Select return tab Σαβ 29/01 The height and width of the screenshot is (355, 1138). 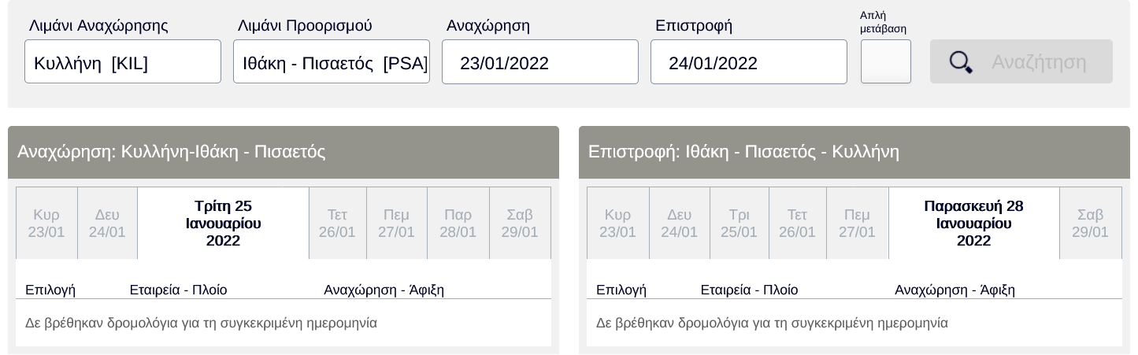(1090, 224)
